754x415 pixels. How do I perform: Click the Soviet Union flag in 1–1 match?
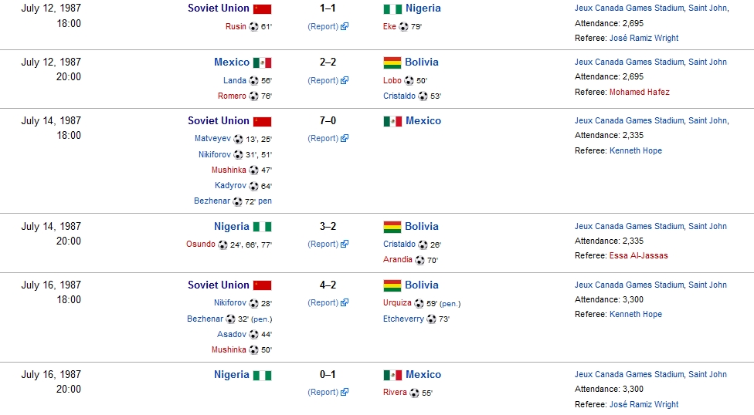pos(263,8)
